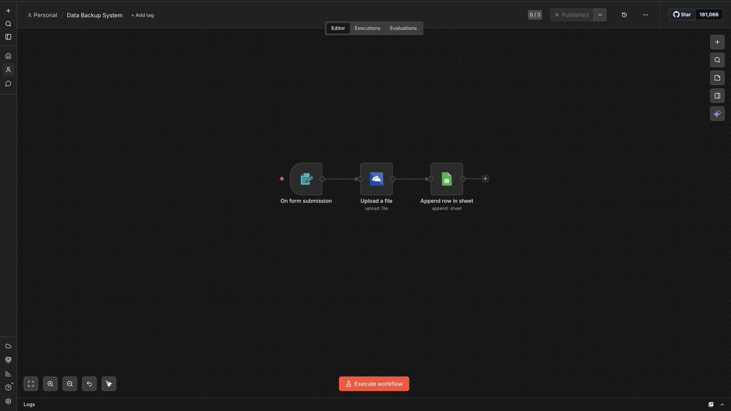Open the Insights bar chart icon
Viewport: 731px width, 411px height.
(8, 374)
